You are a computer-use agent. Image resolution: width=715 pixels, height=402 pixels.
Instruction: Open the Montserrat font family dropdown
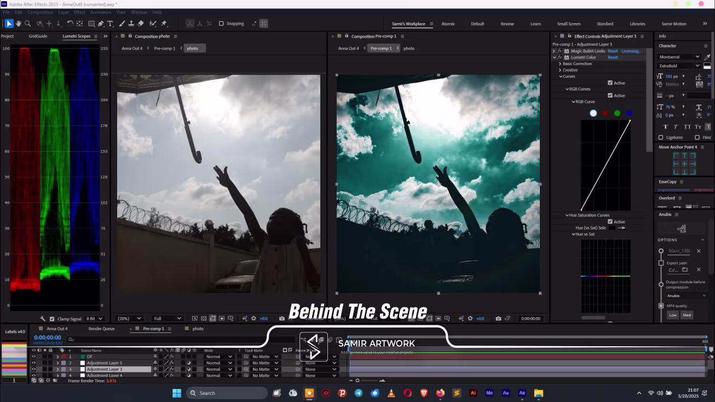[697, 57]
